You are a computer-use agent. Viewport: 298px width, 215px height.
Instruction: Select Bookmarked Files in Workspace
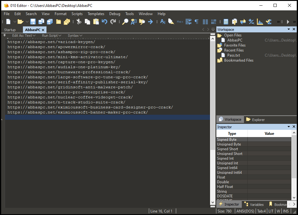(239, 60)
